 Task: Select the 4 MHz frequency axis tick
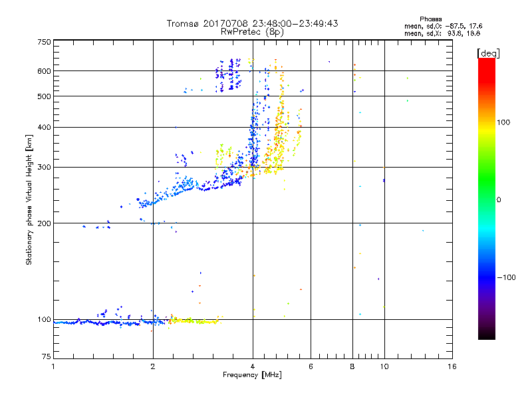pos(252,366)
